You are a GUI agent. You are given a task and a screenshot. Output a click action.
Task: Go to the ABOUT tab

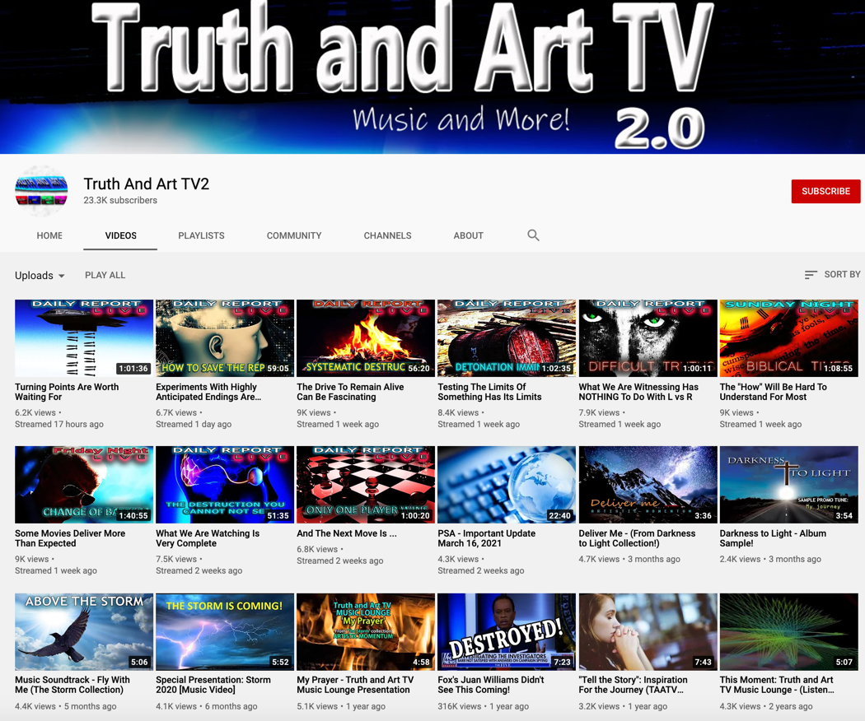click(x=468, y=235)
